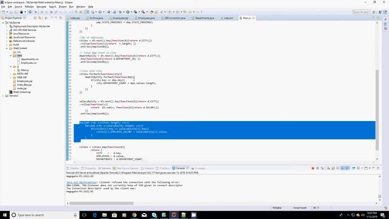This screenshot has height=219, width=389.
Task: Open the New dropdown arrow in toolbar
Action: (x=7, y=12)
